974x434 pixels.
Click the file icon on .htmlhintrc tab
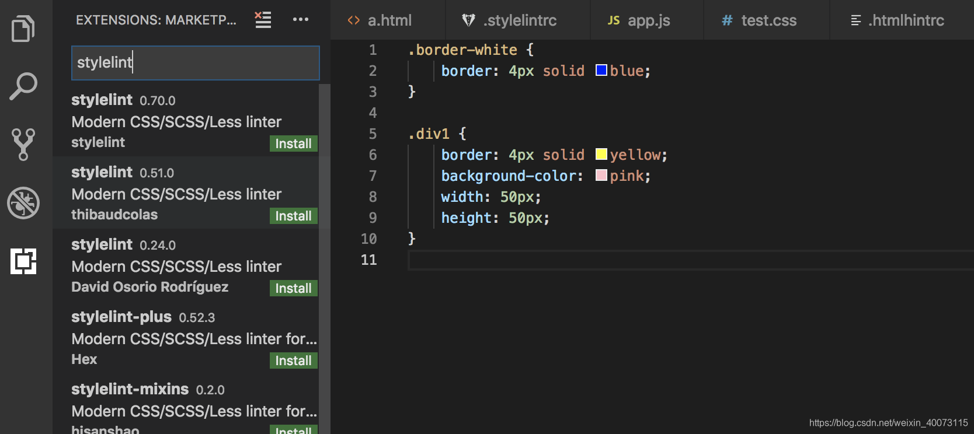(x=856, y=20)
